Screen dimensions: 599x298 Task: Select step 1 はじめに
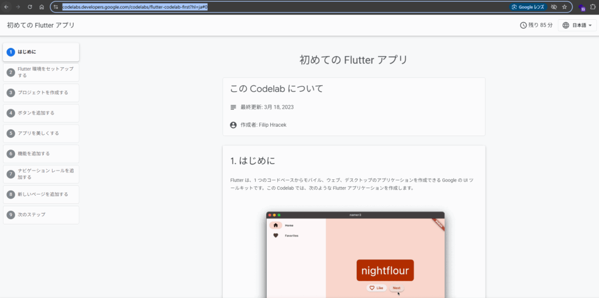(41, 52)
